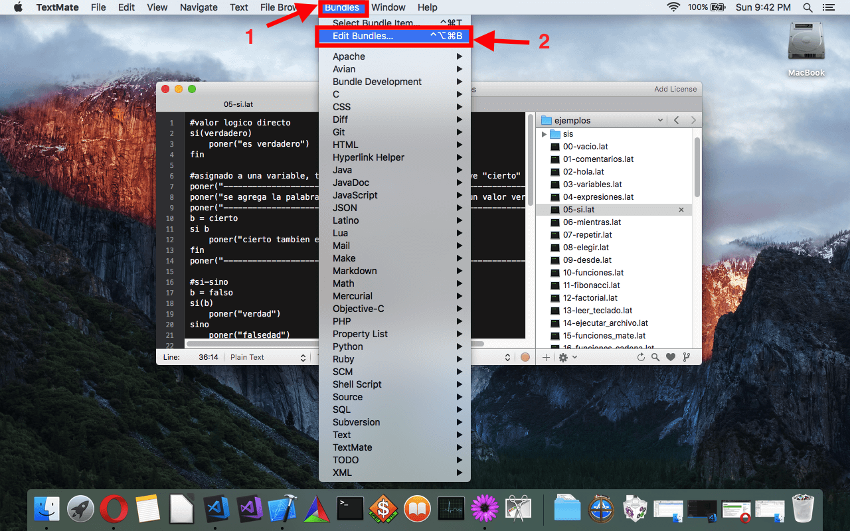
Task: Open the search magnifier in file browser
Action: [655, 357]
